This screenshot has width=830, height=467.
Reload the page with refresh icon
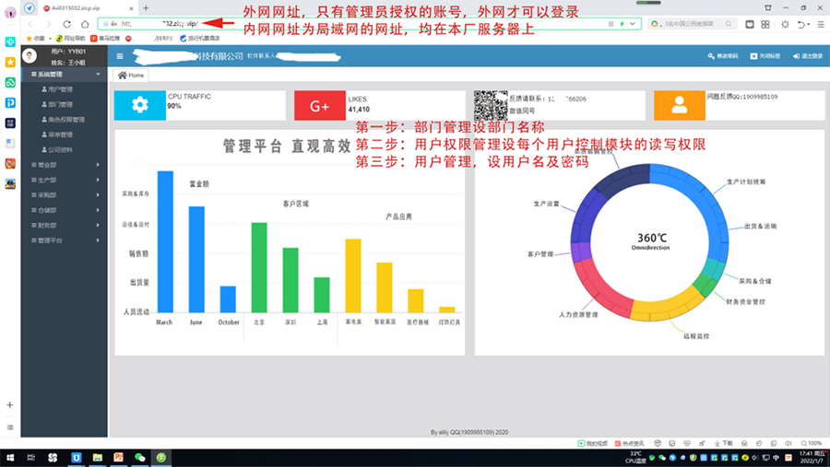click(66, 24)
